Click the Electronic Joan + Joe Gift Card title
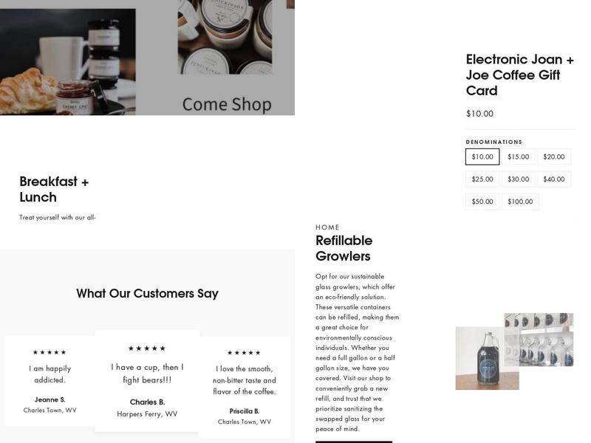The image size is (591, 443). (519, 75)
